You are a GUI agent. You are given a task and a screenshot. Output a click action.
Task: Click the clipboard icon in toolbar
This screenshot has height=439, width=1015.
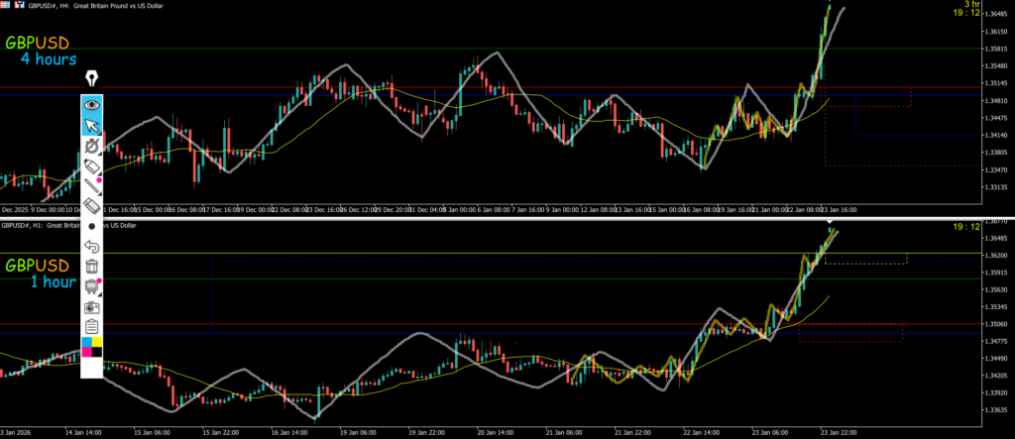(x=92, y=326)
